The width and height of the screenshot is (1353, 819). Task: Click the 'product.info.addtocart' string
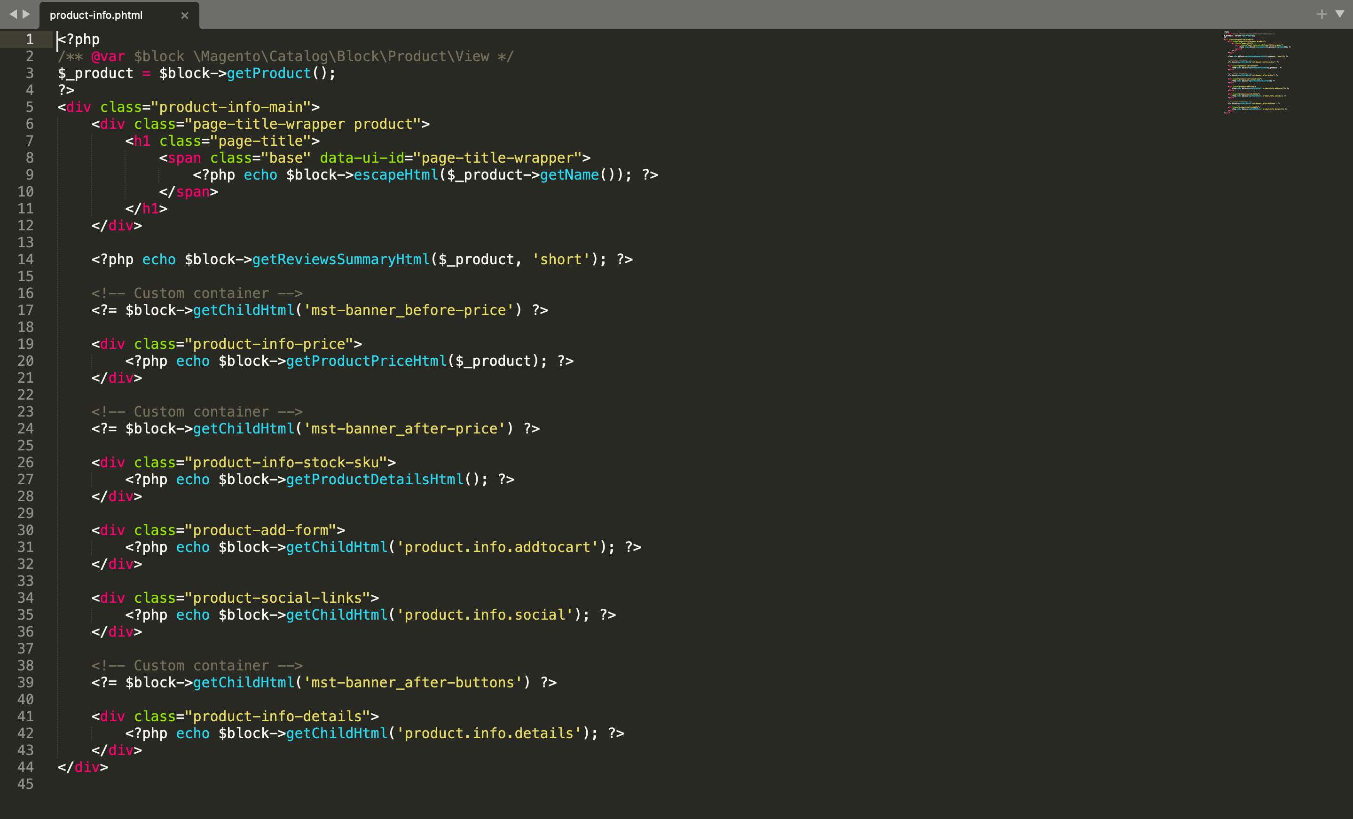point(497,547)
